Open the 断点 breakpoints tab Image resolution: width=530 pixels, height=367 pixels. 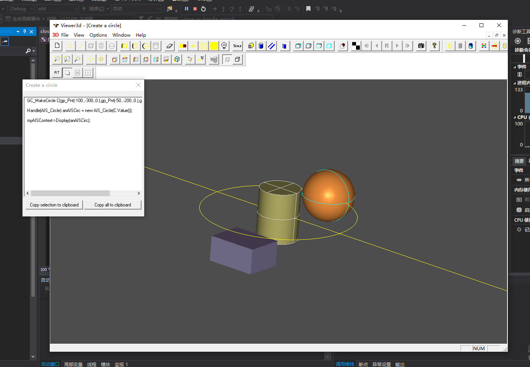coord(363,364)
